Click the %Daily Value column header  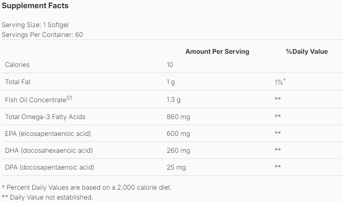[307, 52]
